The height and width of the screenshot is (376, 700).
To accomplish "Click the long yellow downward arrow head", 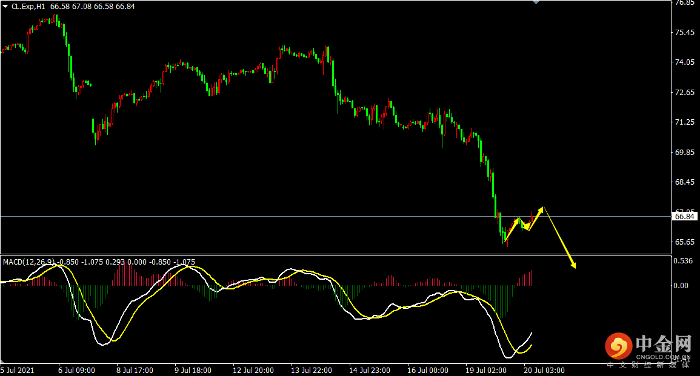I will coord(573,264).
